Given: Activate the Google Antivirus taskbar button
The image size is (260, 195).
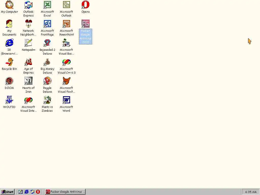Looking at the screenshot, I should pos(65,192).
